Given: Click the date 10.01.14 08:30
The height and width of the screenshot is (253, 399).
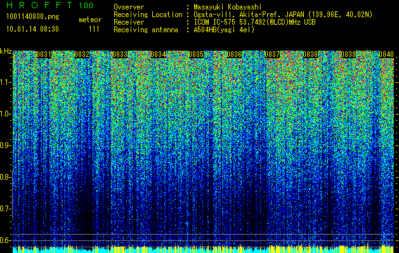Looking at the screenshot, I should pyautogui.click(x=32, y=29).
